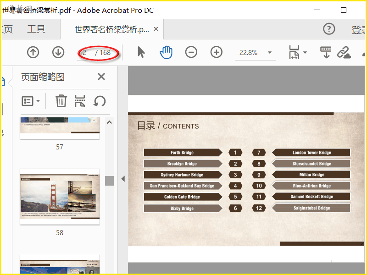The height and width of the screenshot is (275, 367).
Task: Delete selected pages with trash icon
Action: click(x=61, y=101)
